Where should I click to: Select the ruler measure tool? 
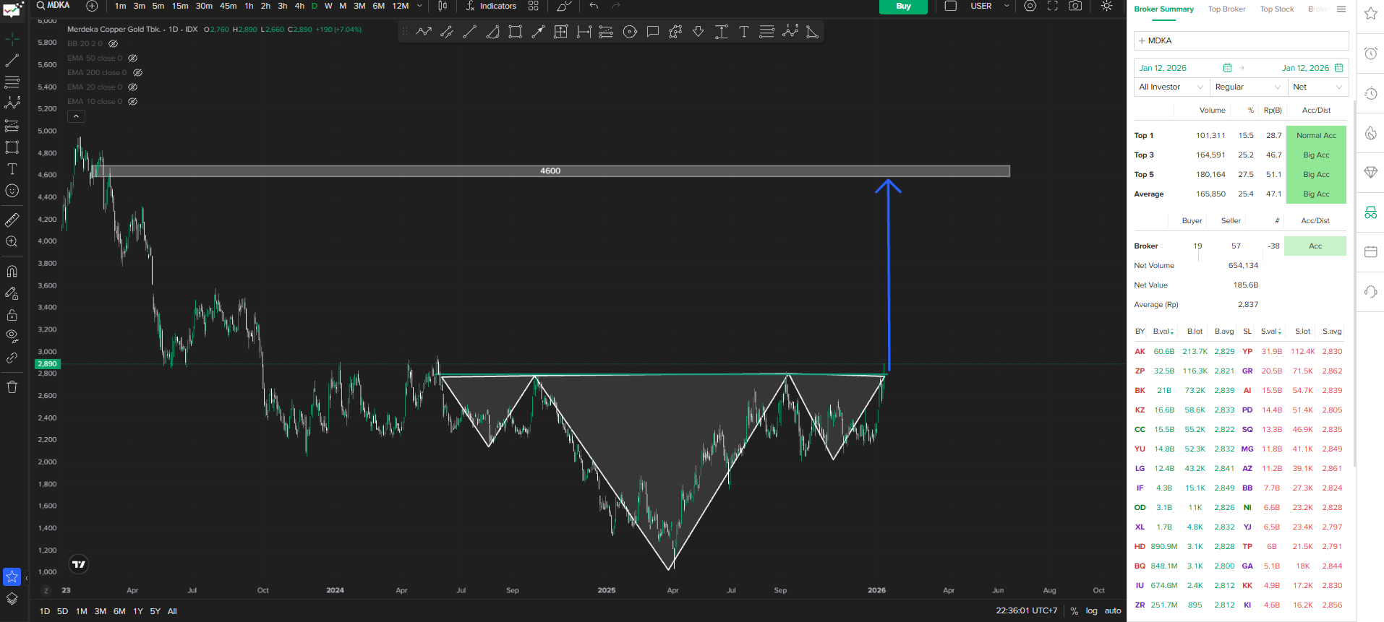pyautogui.click(x=12, y=220)
